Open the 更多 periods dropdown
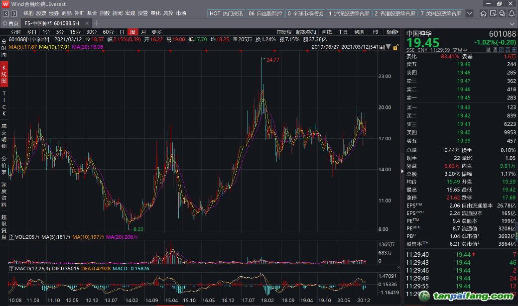This screenshot has height=306, width=518. pos(156,32)
